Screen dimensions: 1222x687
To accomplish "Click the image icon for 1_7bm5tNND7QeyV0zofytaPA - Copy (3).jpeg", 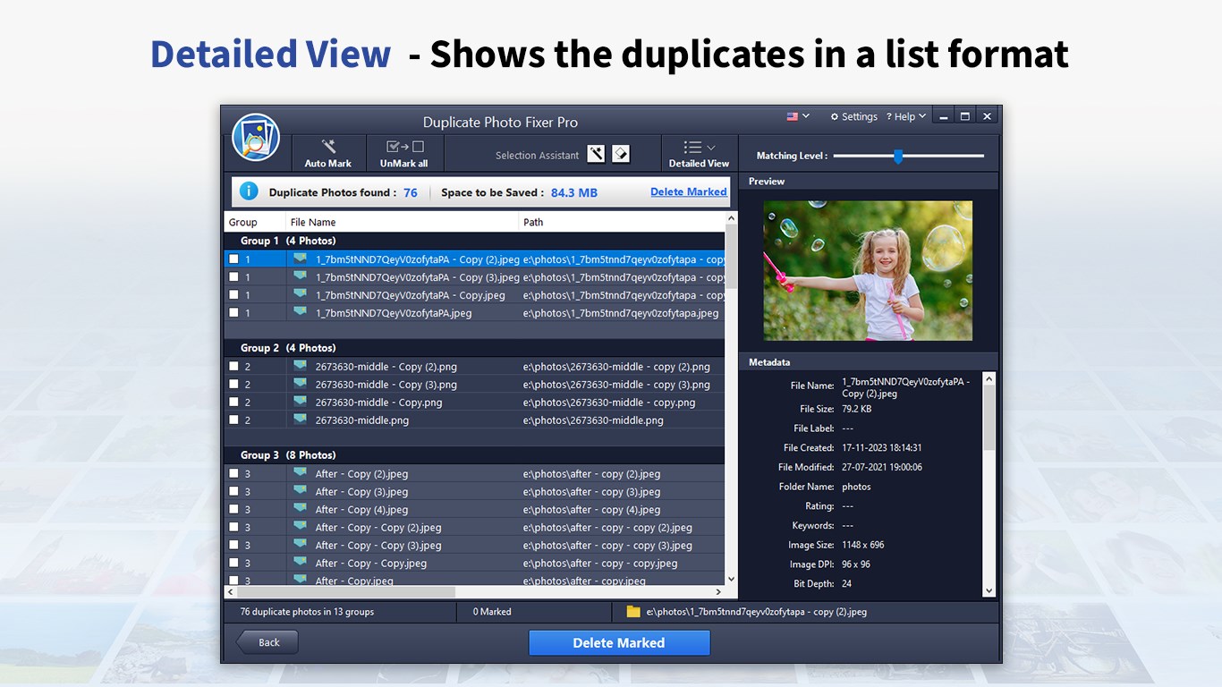I will coord(300,276).
